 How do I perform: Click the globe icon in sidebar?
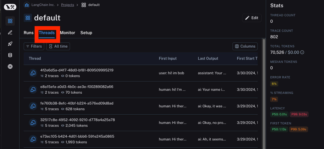(x=10, y=66)
